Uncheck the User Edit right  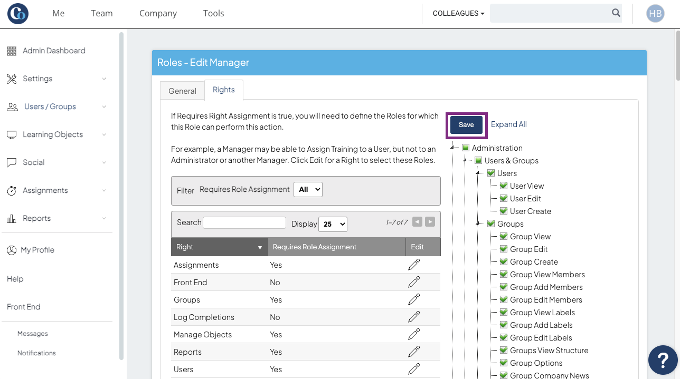pos(504,199)
